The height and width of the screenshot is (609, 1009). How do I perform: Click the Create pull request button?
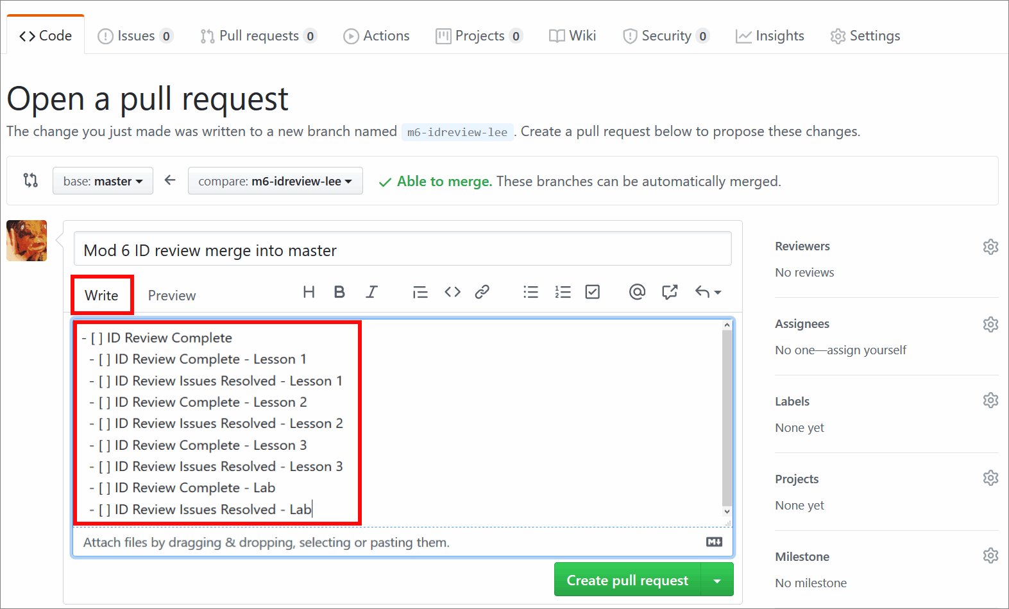(x=627, y=580)
